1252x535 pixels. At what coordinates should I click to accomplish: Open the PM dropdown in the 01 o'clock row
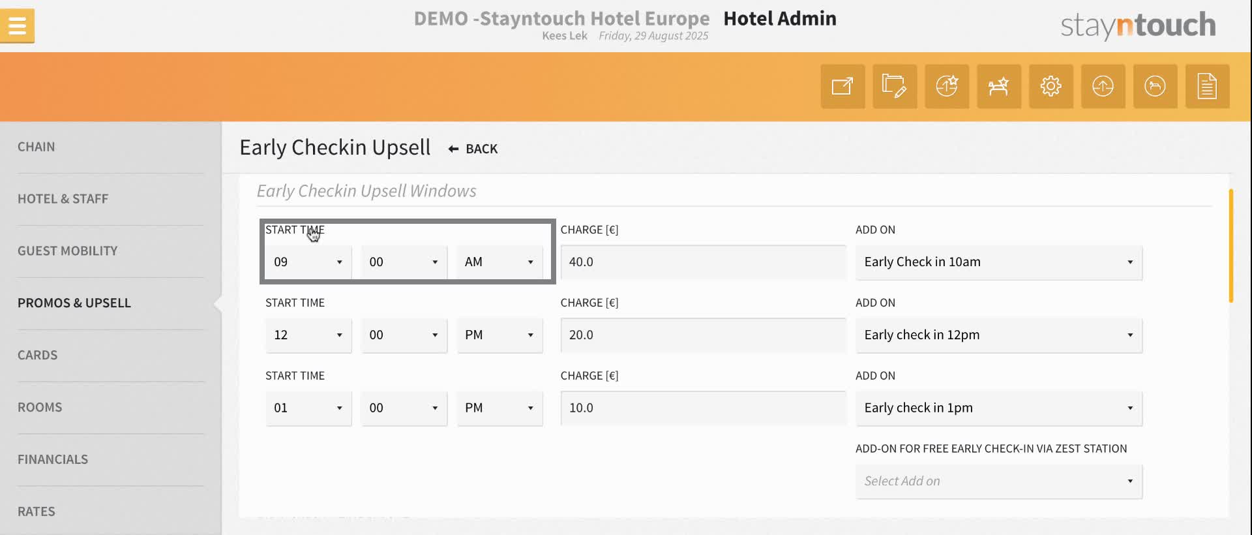[x=499, y=408]
